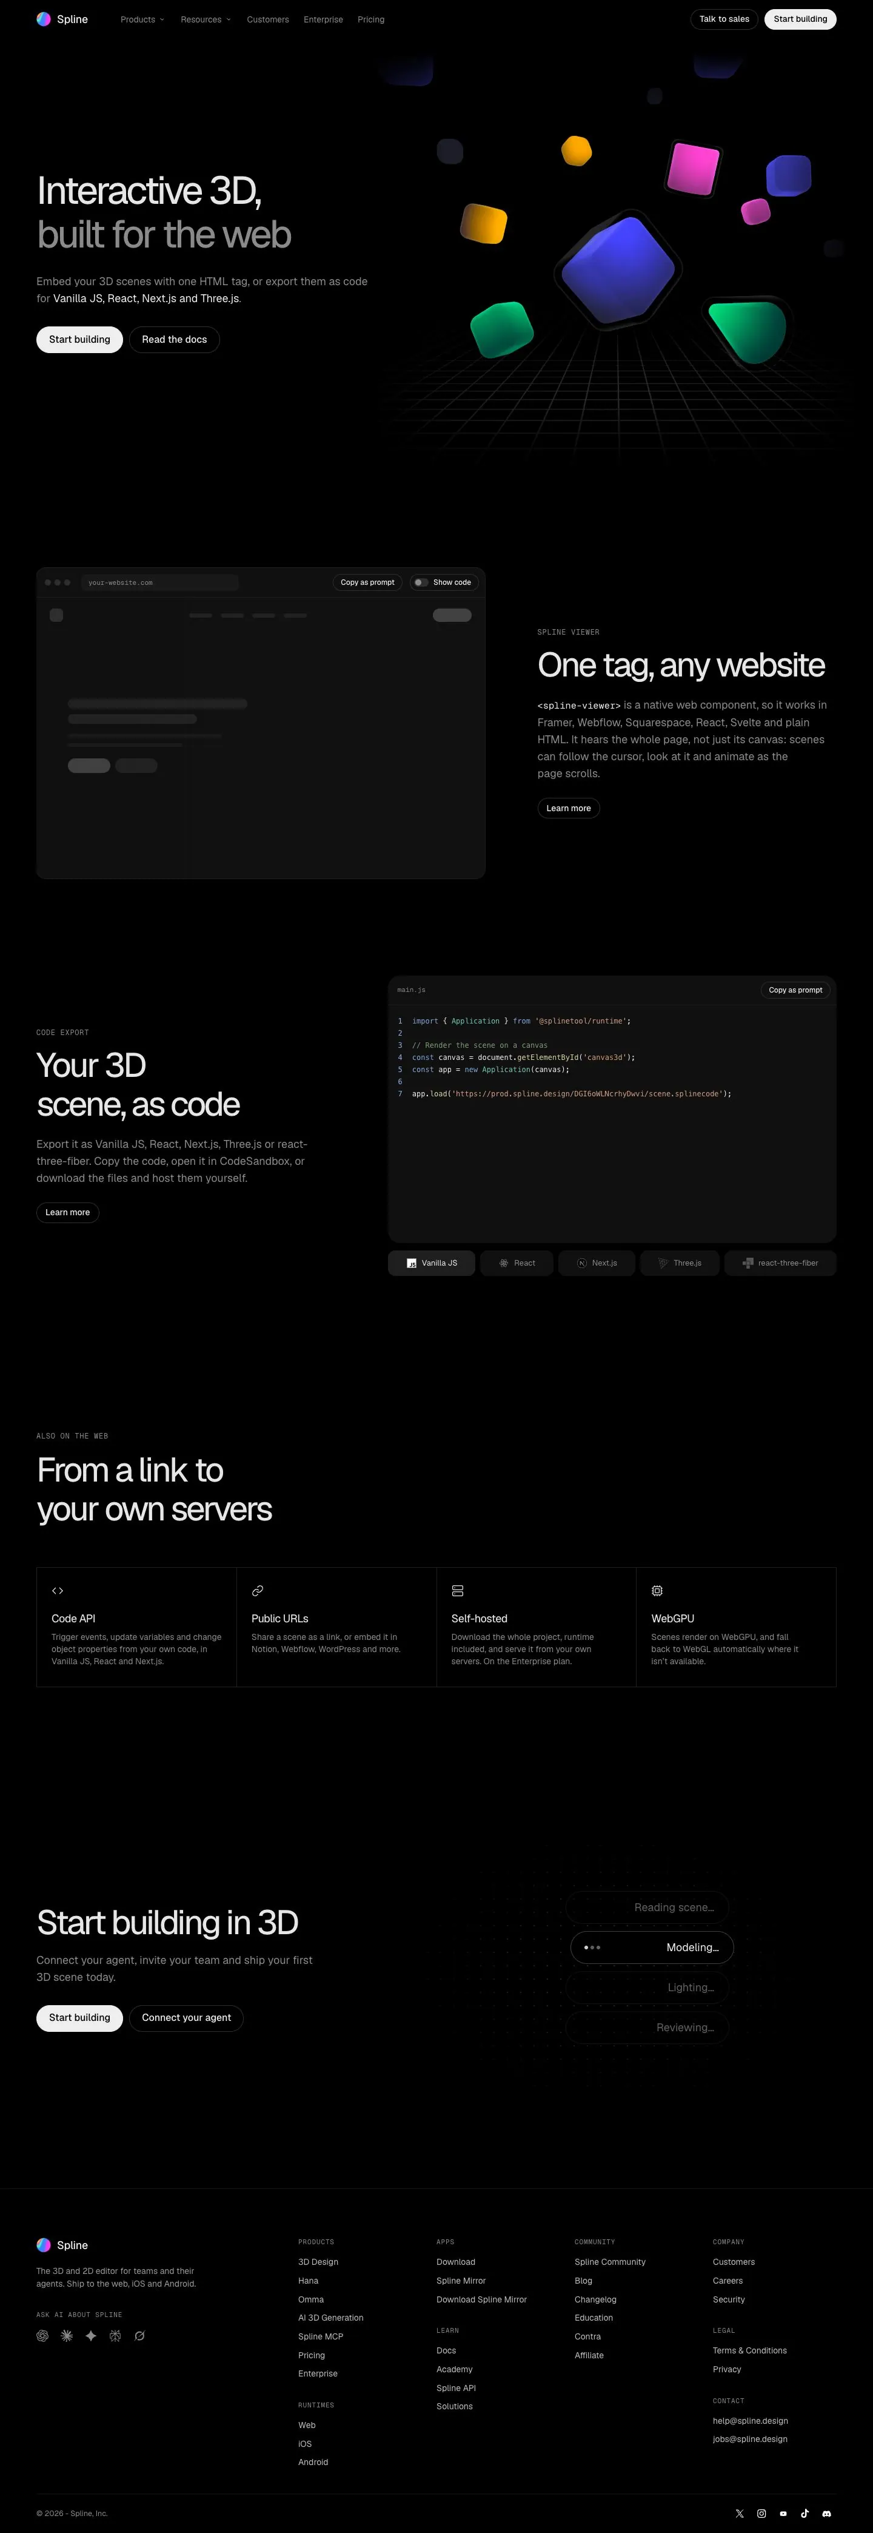
Task: Open the Changelog footer link
Action: (x=596, y=2299)
